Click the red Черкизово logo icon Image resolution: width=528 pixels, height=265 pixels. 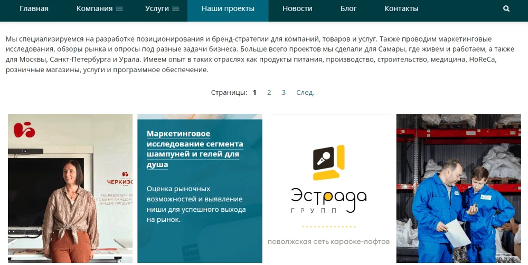[24, 130]
